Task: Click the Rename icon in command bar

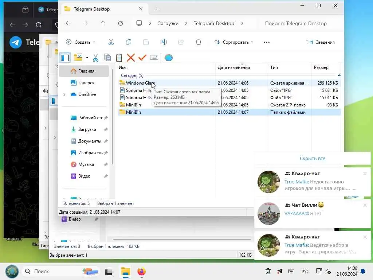Action: [164, 42]
